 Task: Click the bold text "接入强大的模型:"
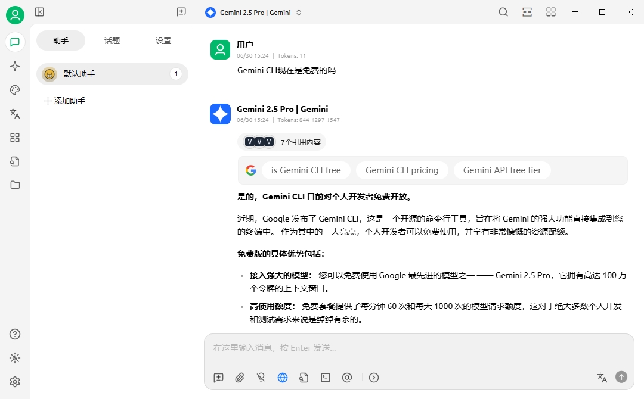(281, 275)
